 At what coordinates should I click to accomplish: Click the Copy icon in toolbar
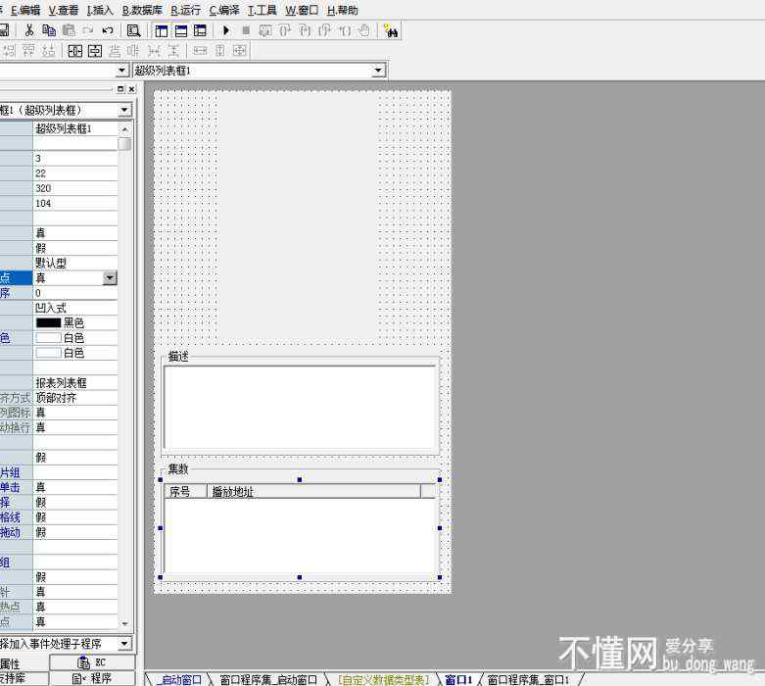49,31
